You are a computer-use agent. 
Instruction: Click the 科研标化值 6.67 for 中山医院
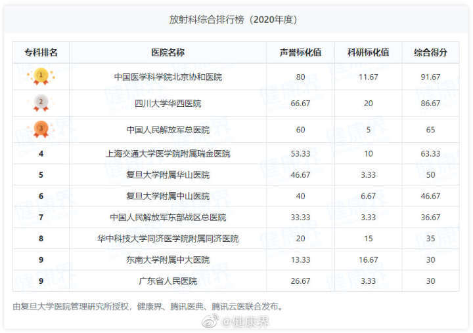tap(369, 196)
